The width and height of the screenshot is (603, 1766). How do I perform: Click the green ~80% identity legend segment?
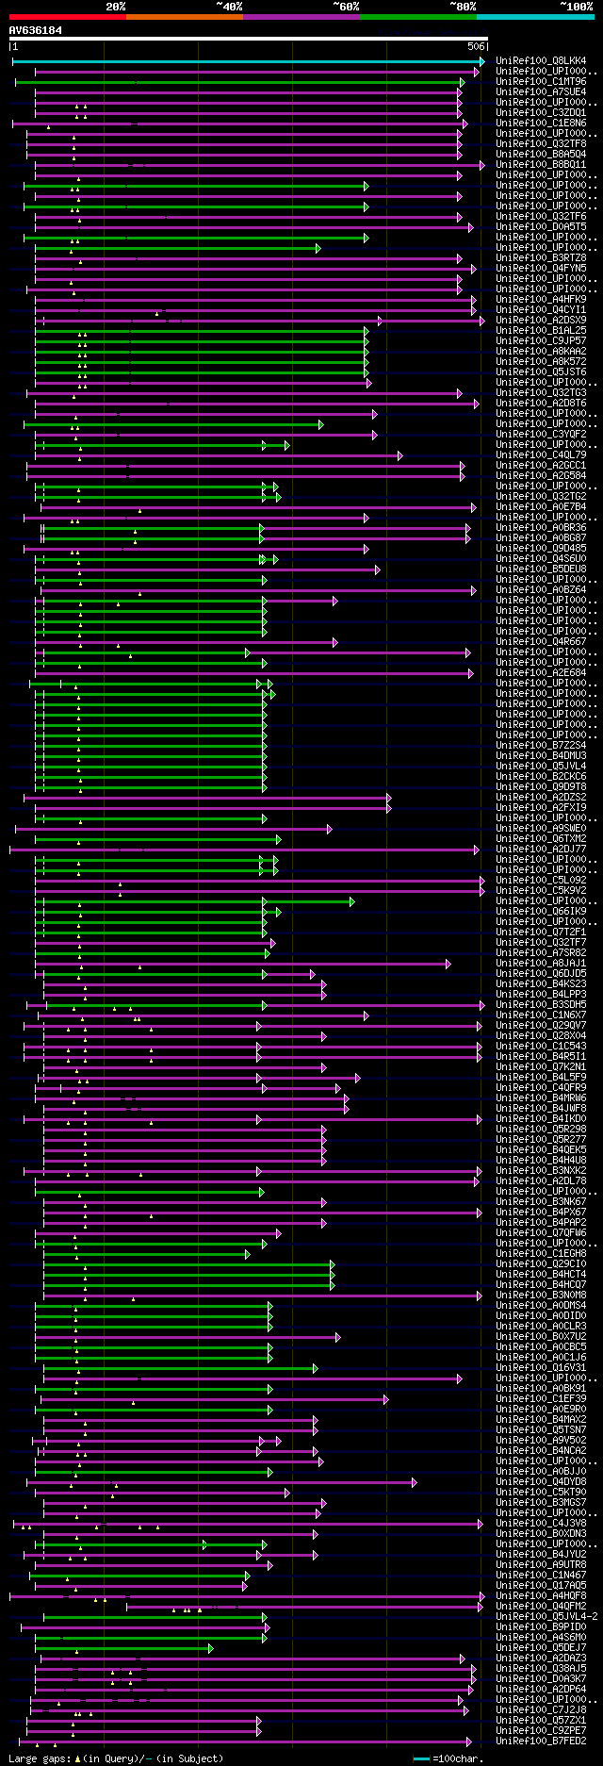417,17
